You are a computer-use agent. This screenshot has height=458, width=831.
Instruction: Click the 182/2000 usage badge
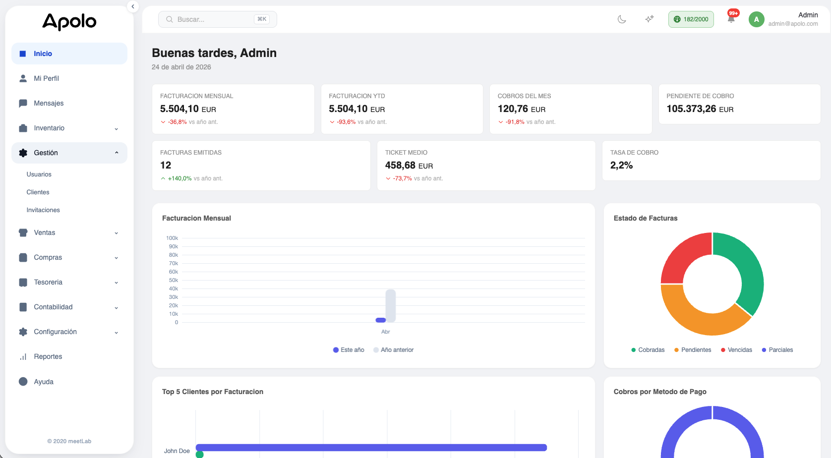pos(691,19)
